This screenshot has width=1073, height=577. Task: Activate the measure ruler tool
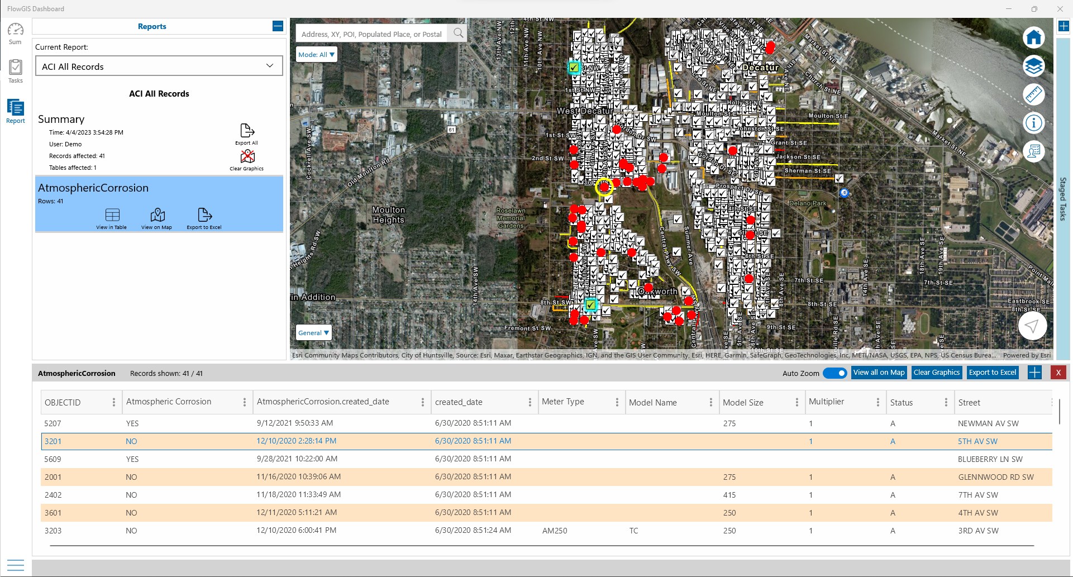tap(1033, 94)
